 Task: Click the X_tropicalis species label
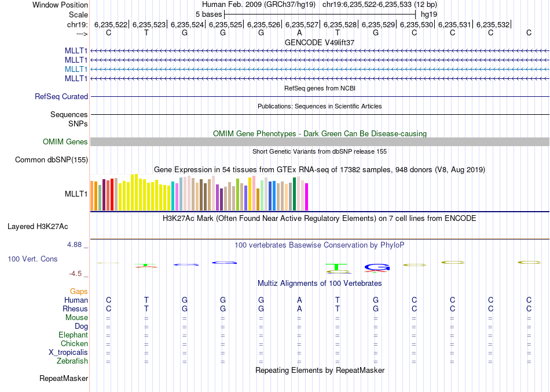(x=68, y=353)
